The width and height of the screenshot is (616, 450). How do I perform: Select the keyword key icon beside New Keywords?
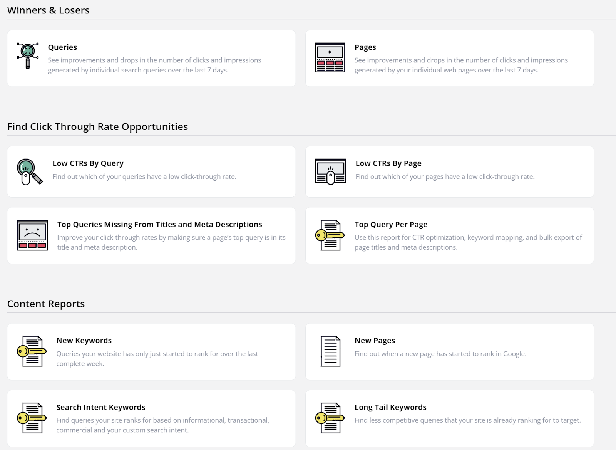coord(32,351)
